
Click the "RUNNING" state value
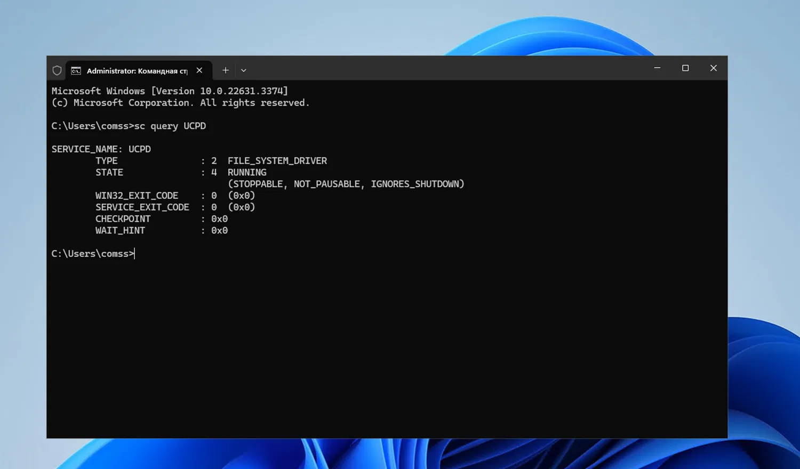pos(247,173)
